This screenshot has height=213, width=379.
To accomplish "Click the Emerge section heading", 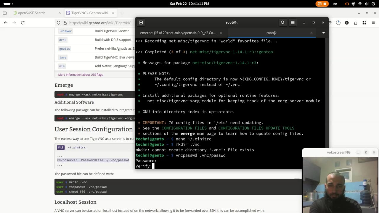I will pos(64,85).
